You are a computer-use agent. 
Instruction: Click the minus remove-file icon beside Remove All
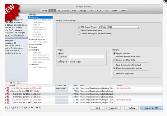click(21, 108)
